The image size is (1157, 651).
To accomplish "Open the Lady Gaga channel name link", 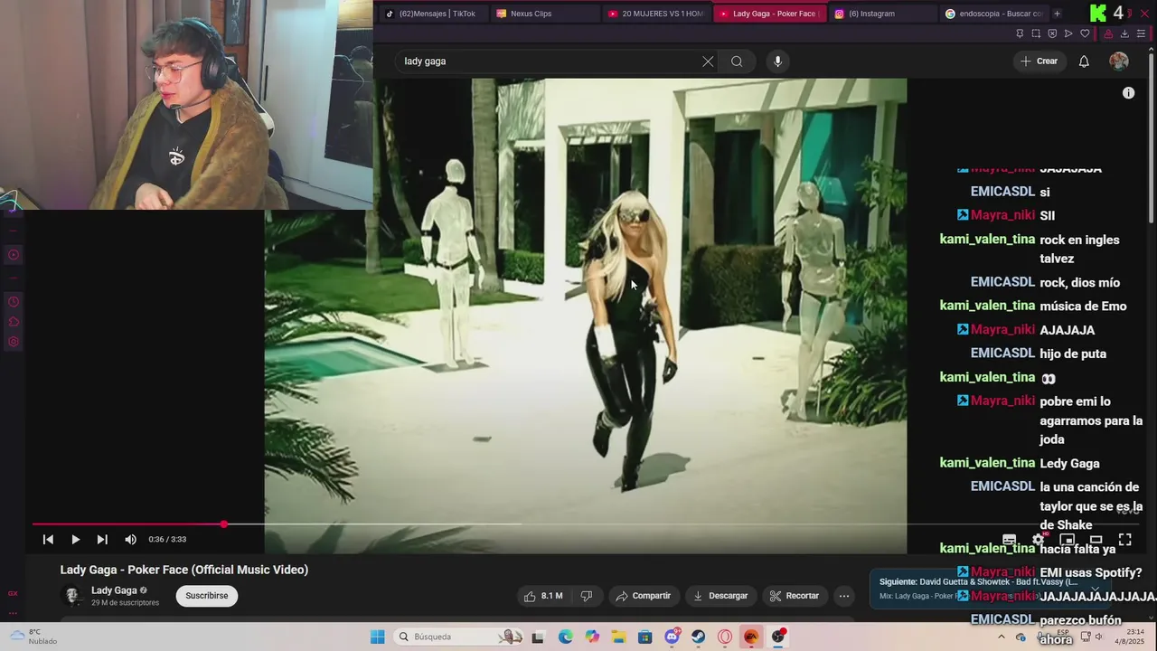I will tap(114, 590).
